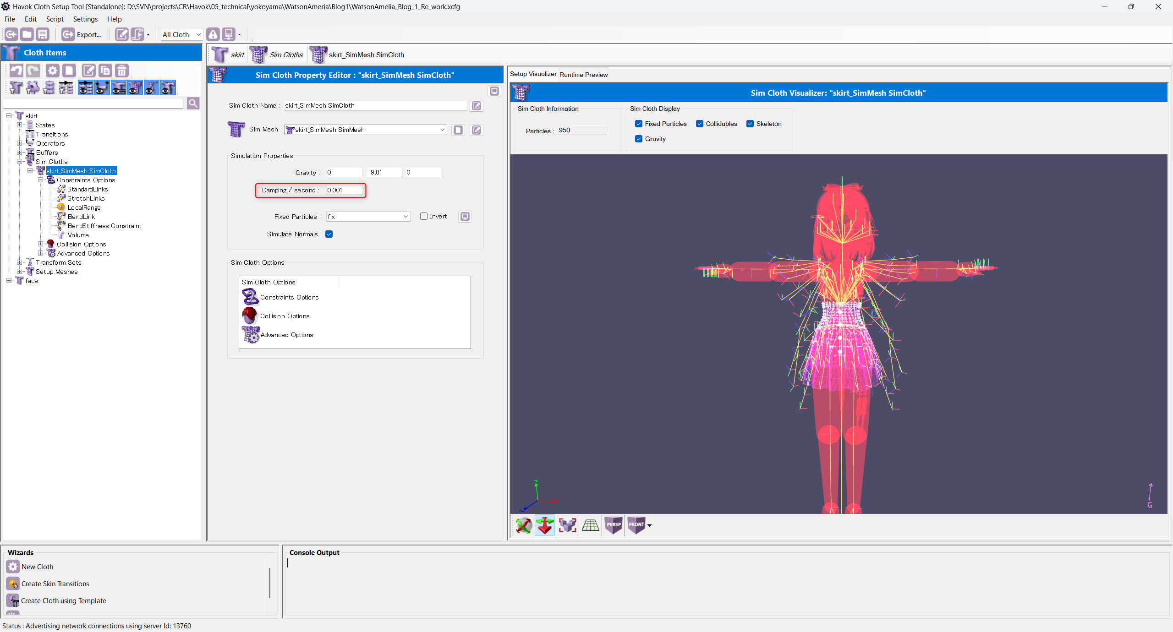Click the save disk toolbar icon
Viewport: 1173px width, 632px height.
(x=43, y=34)
